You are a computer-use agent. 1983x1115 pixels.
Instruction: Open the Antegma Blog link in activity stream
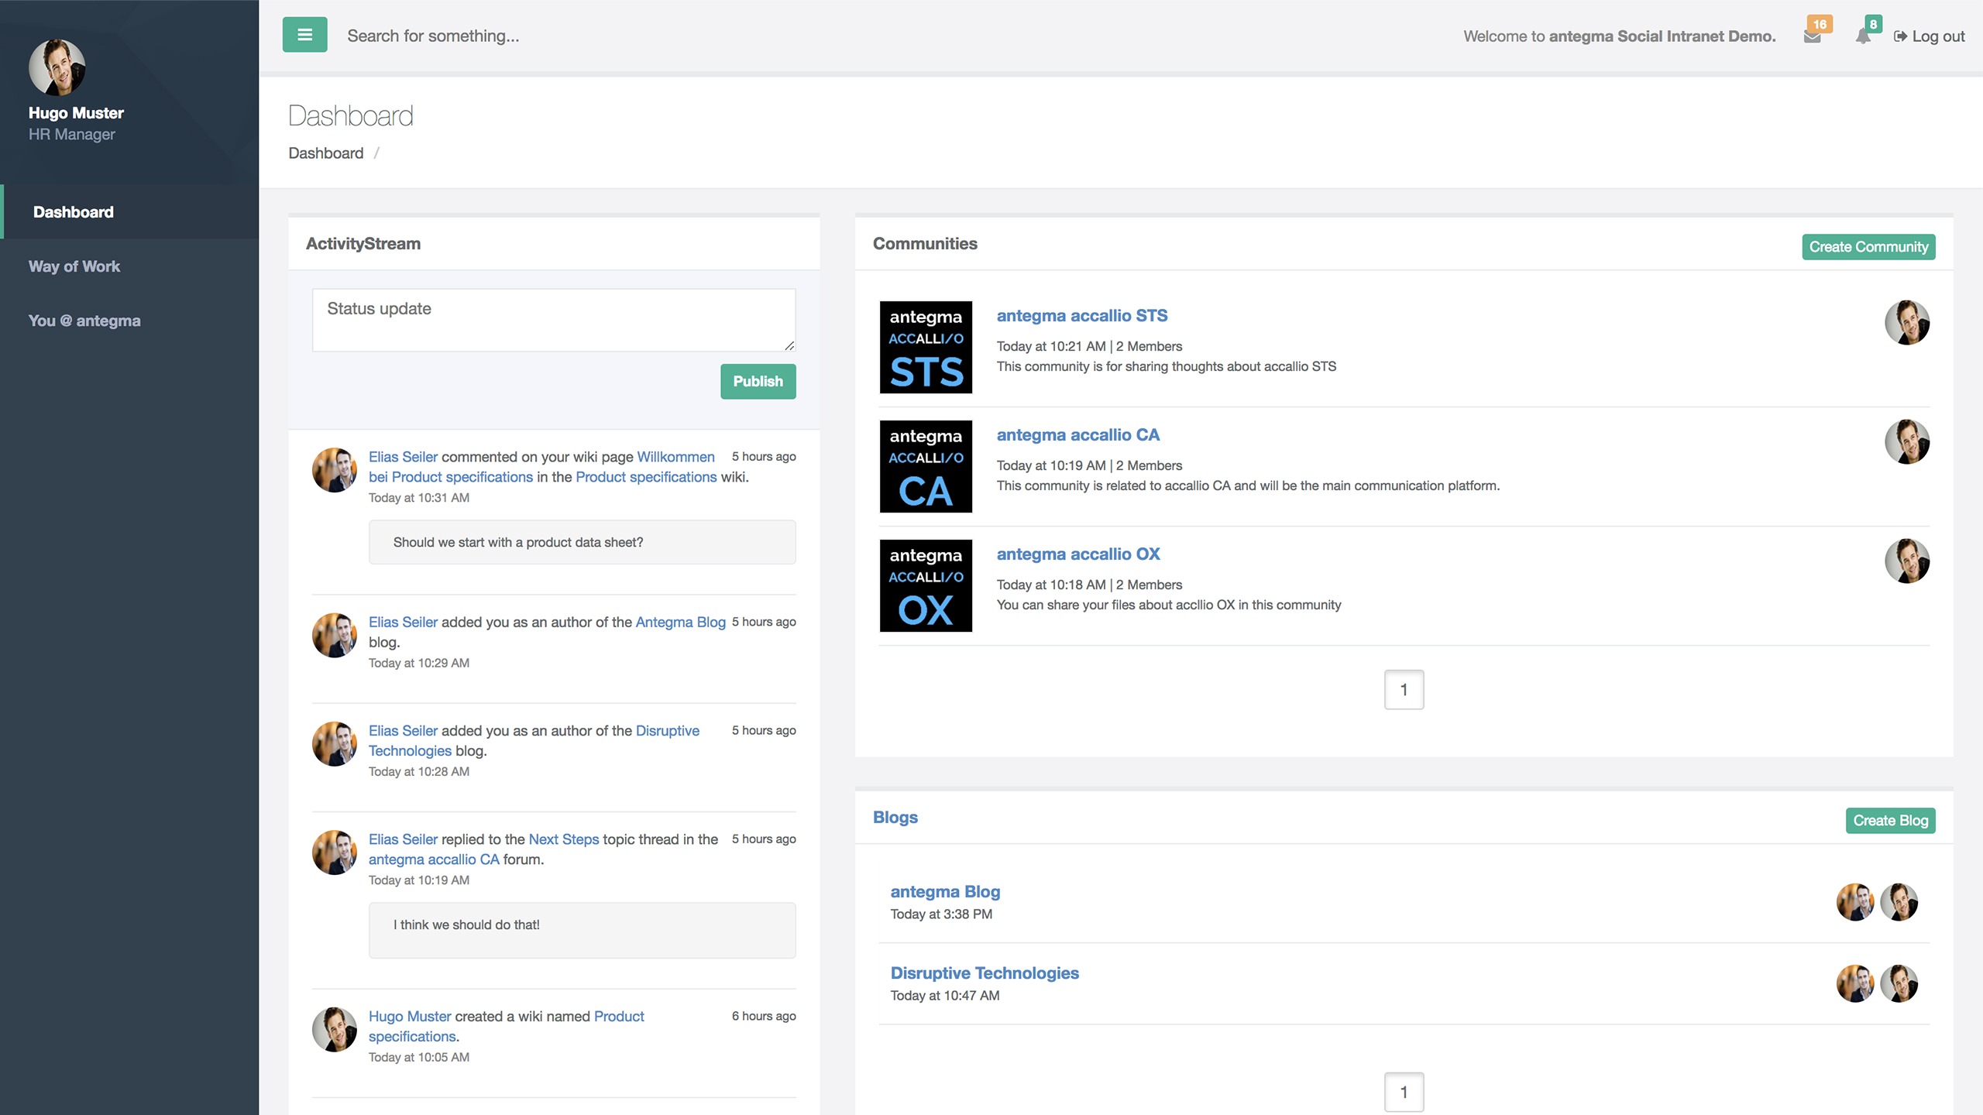680,622
